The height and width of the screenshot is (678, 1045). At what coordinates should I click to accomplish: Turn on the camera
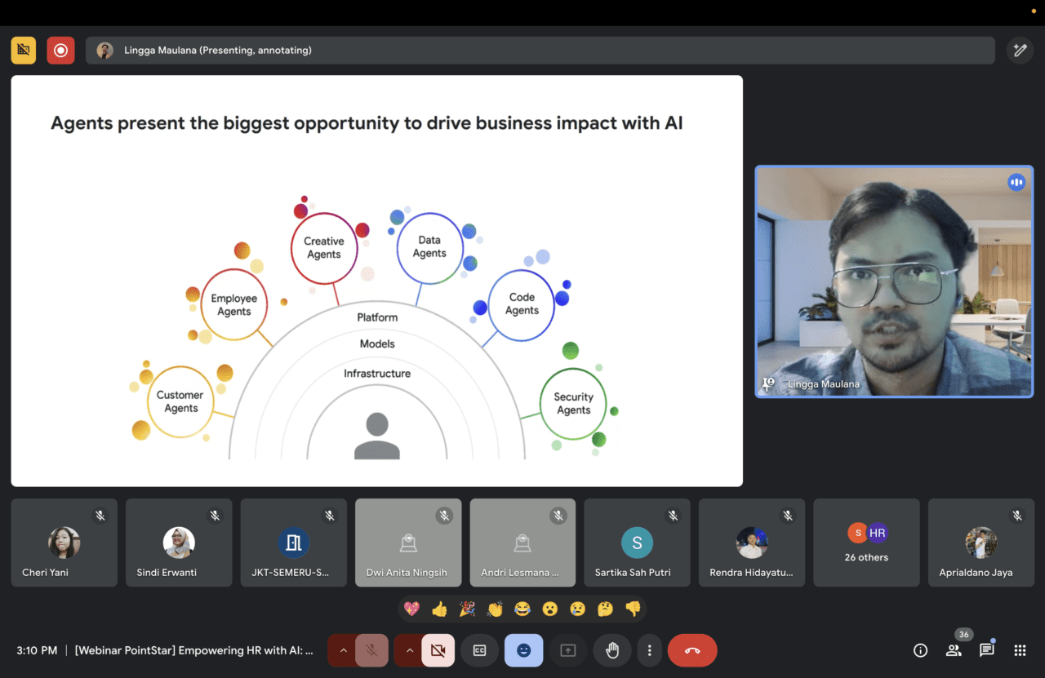[438, 650]
